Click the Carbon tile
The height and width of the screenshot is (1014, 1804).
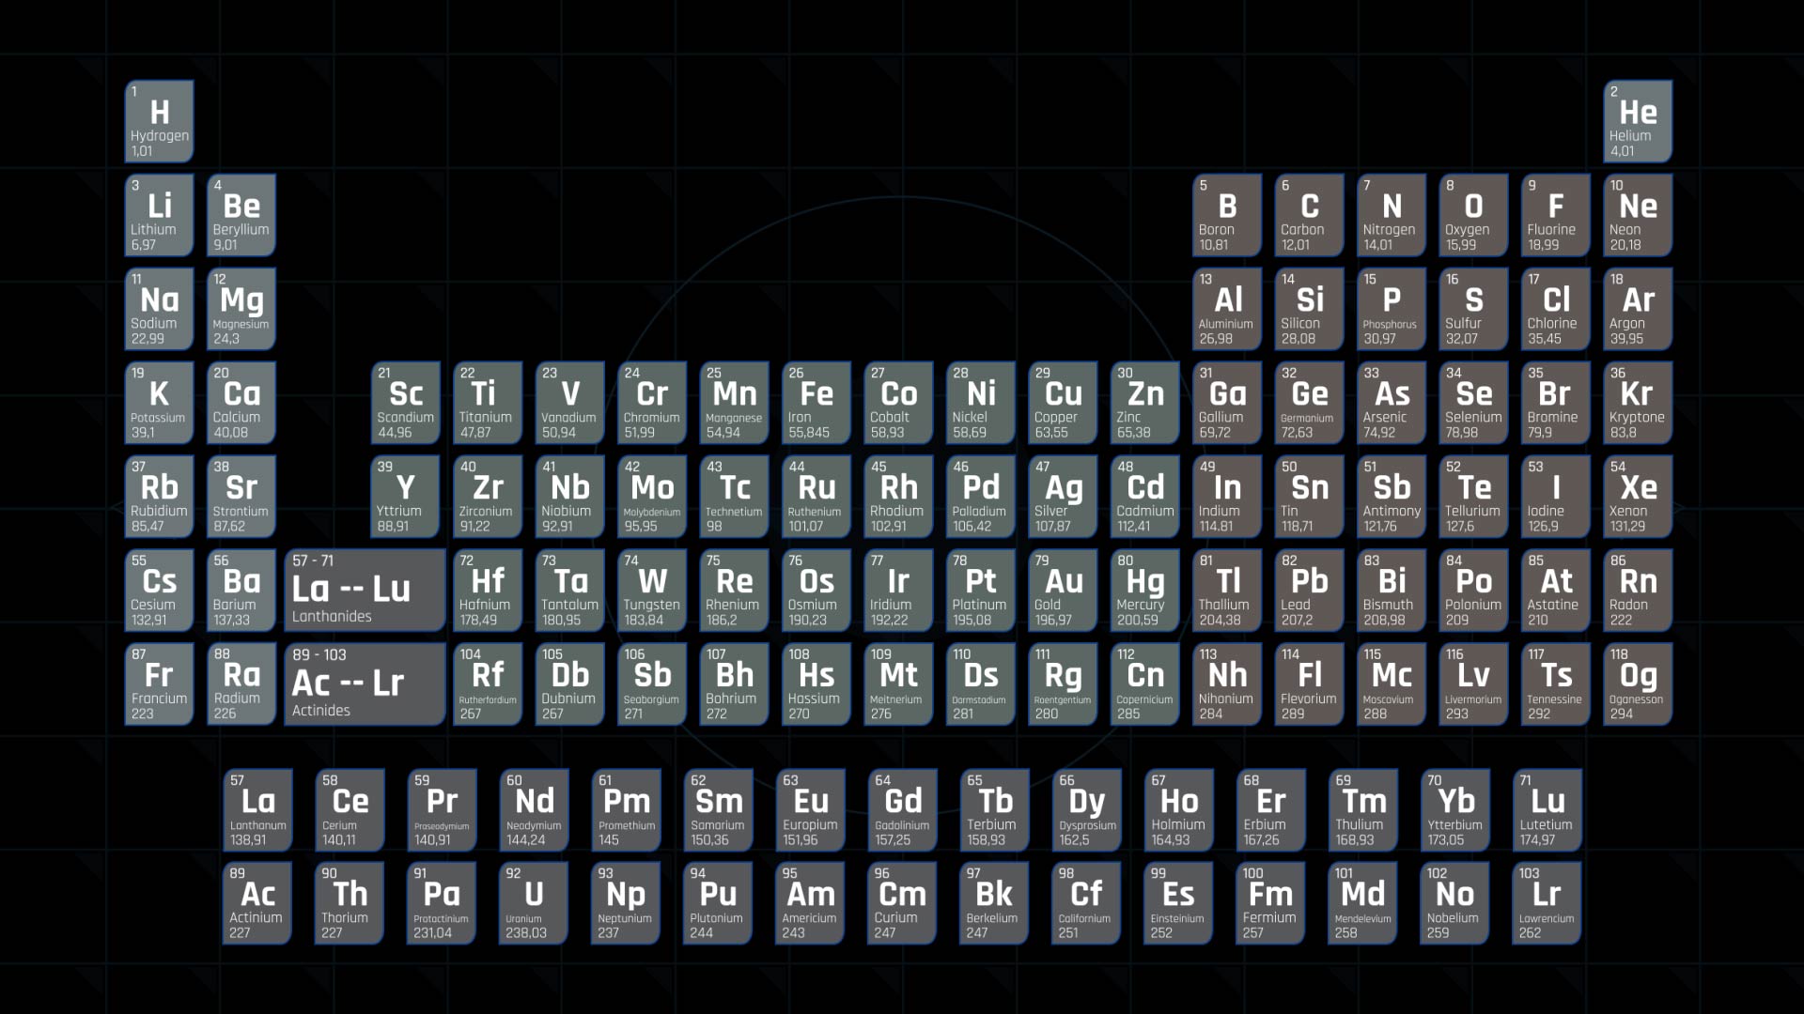click(1310, 215)
